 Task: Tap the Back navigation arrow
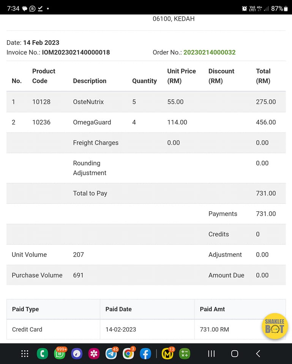coord(258,354)
